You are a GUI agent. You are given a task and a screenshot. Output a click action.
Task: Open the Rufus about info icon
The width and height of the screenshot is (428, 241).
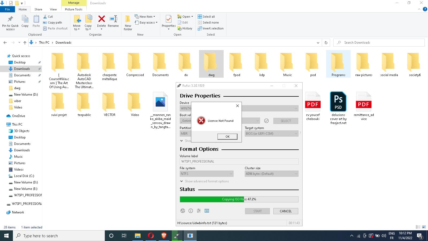click(x=191, y=211)
